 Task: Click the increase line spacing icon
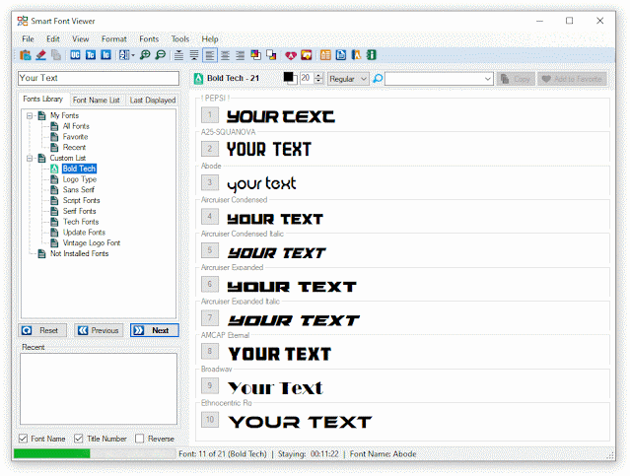click(x=194, y=55)
